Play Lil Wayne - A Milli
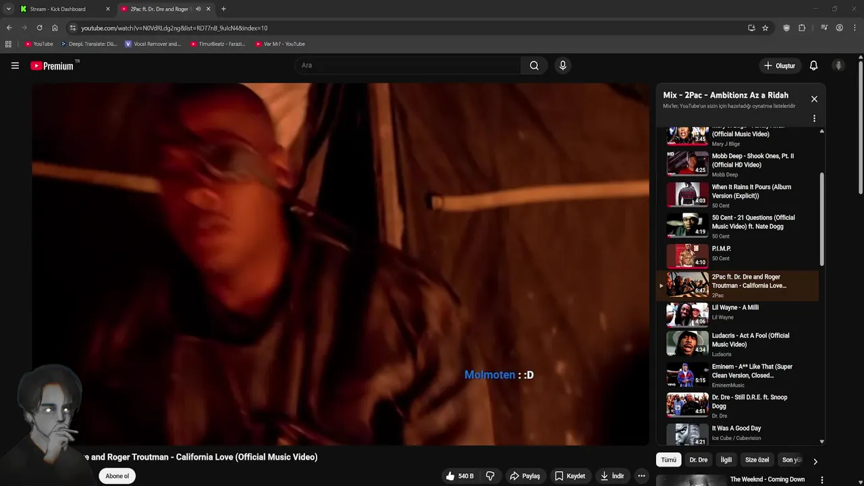Screen dimensions: 864x486 click(737, 315)
